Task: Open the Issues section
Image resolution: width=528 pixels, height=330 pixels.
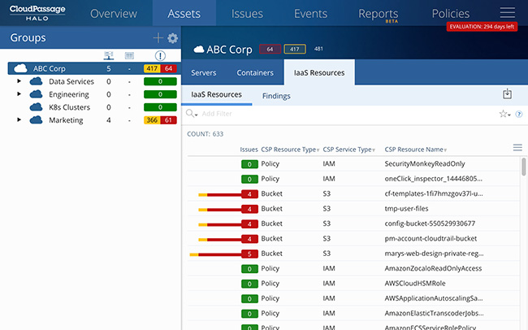Action: coord(247,14)
